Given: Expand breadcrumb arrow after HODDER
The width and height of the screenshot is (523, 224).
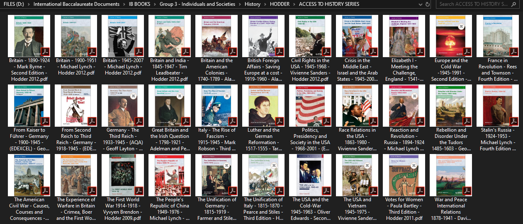Looking at the screenshot, I should [294, 4].
